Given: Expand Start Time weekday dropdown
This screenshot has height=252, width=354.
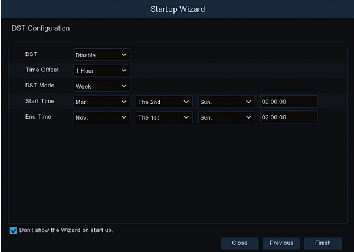Looking at the screenshot, I should coord(227,102).
